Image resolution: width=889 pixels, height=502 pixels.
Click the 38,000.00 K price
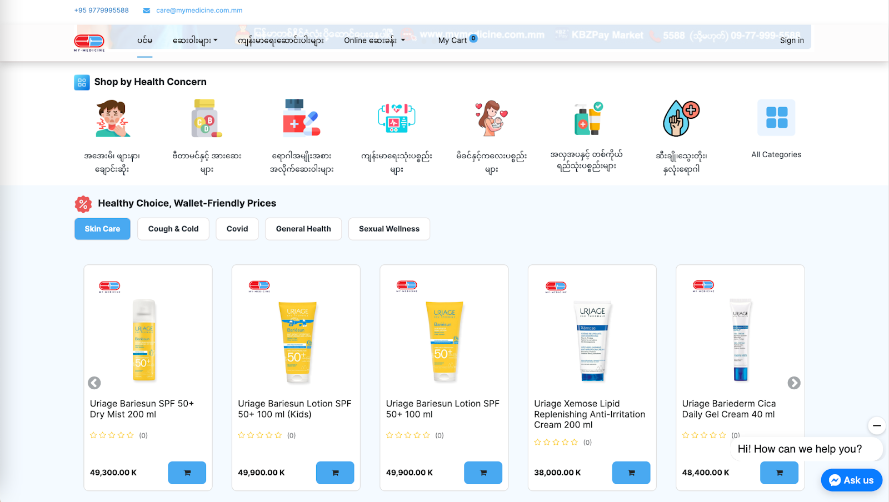(557, 473)
